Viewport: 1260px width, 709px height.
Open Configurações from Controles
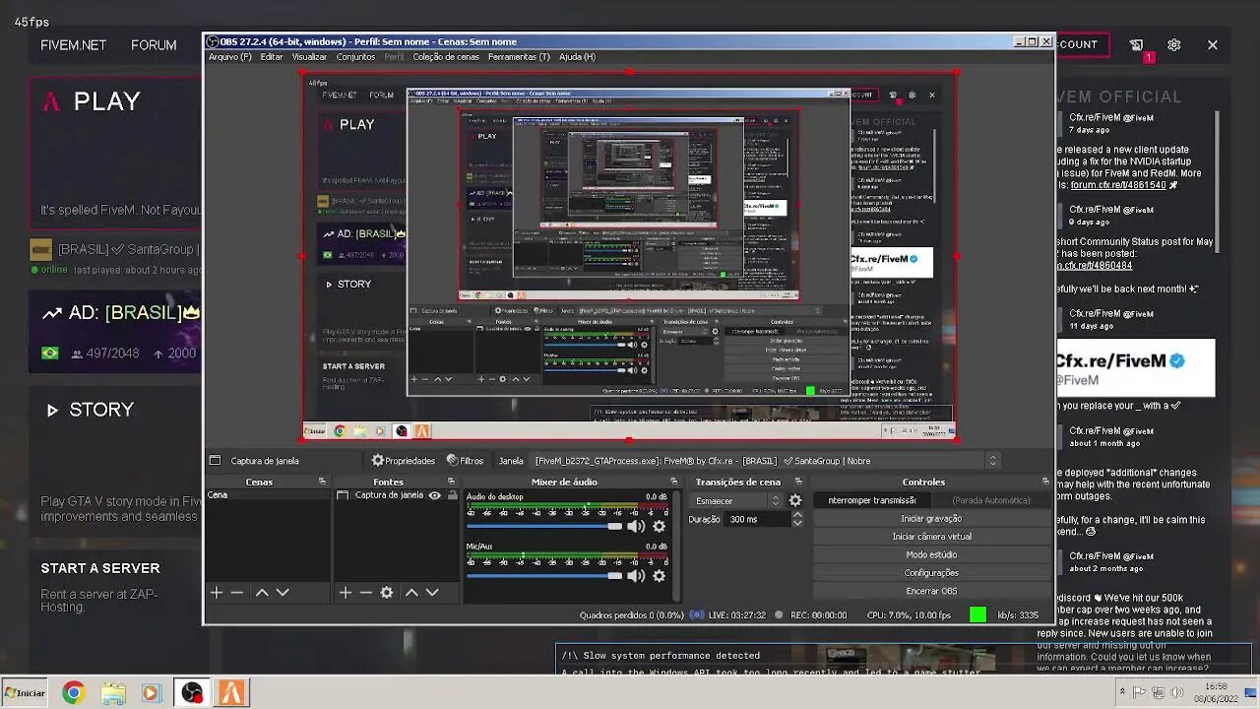pos(931,572)
